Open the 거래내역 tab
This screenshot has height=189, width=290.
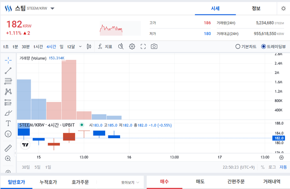[x=272, y=182]
